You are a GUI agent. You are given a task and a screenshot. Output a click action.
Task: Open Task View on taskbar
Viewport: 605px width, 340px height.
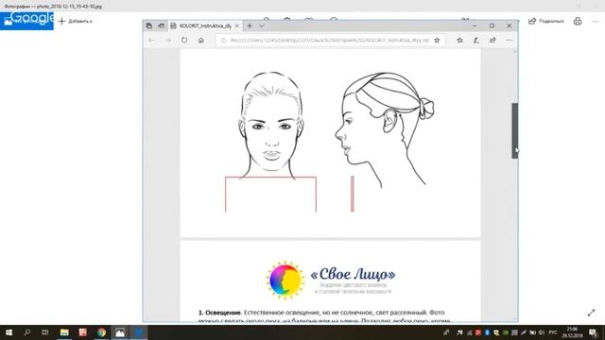point(45,332)
